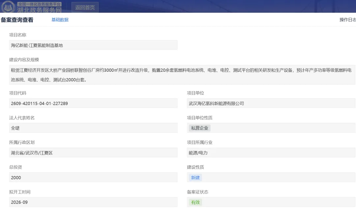This screenshot has width=356, height=208.
Task: Click the 项目所属行业 label
Action: click(200, 142)
